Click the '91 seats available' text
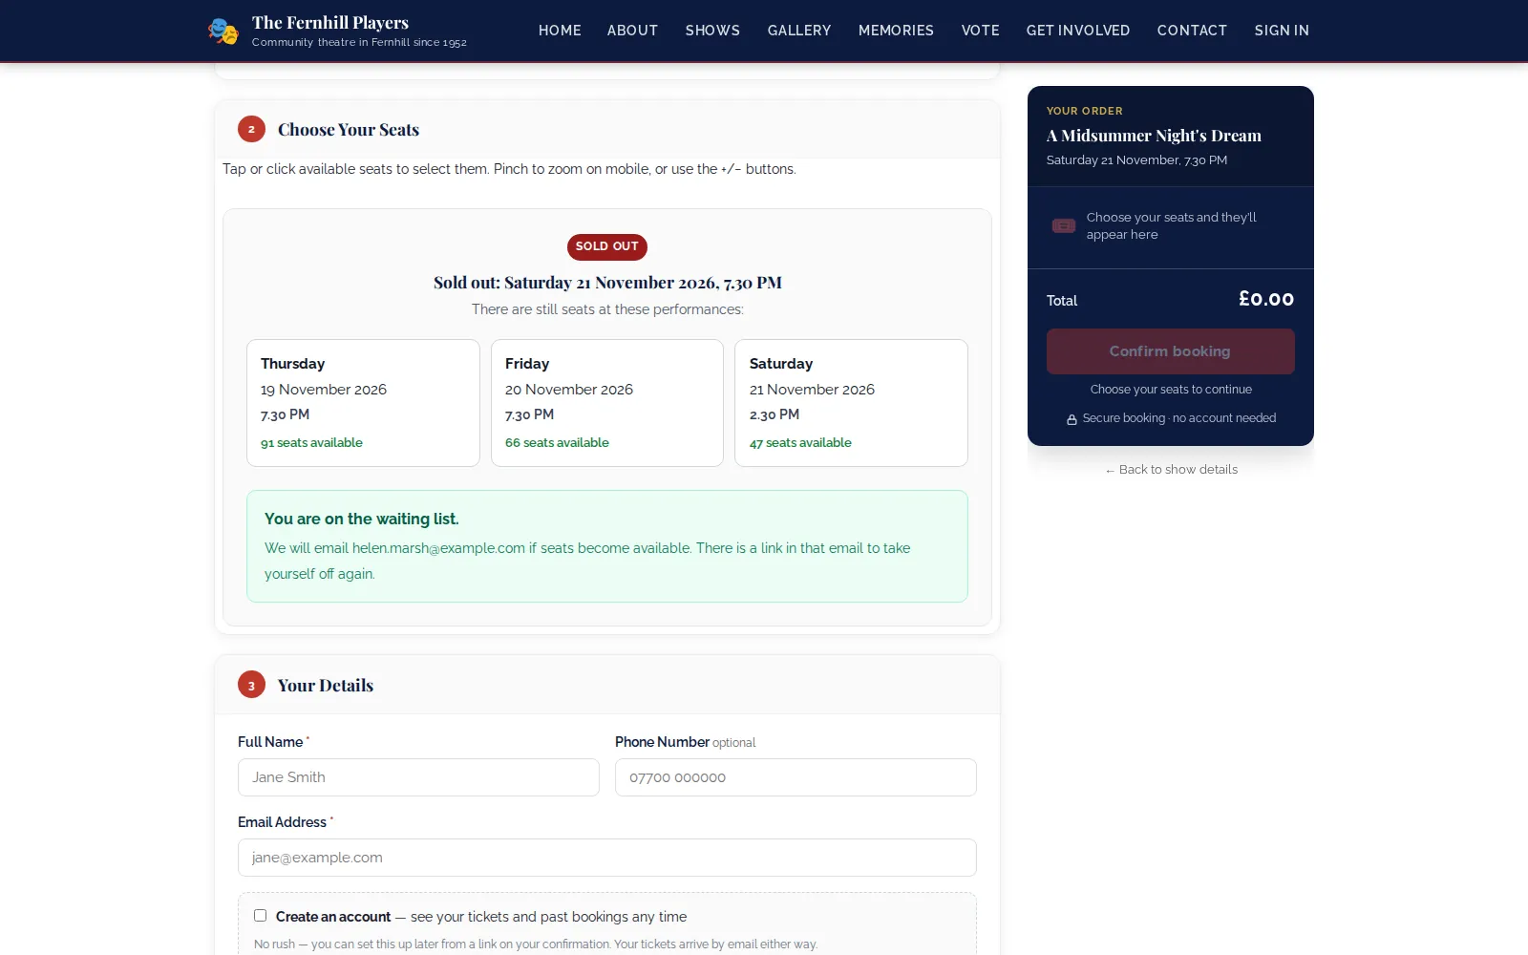Image resolution: width=1528 pixels, height=955 pixels. [311, 443]
